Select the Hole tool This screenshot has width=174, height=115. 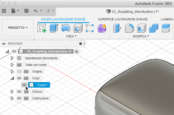tap(78, 28)
